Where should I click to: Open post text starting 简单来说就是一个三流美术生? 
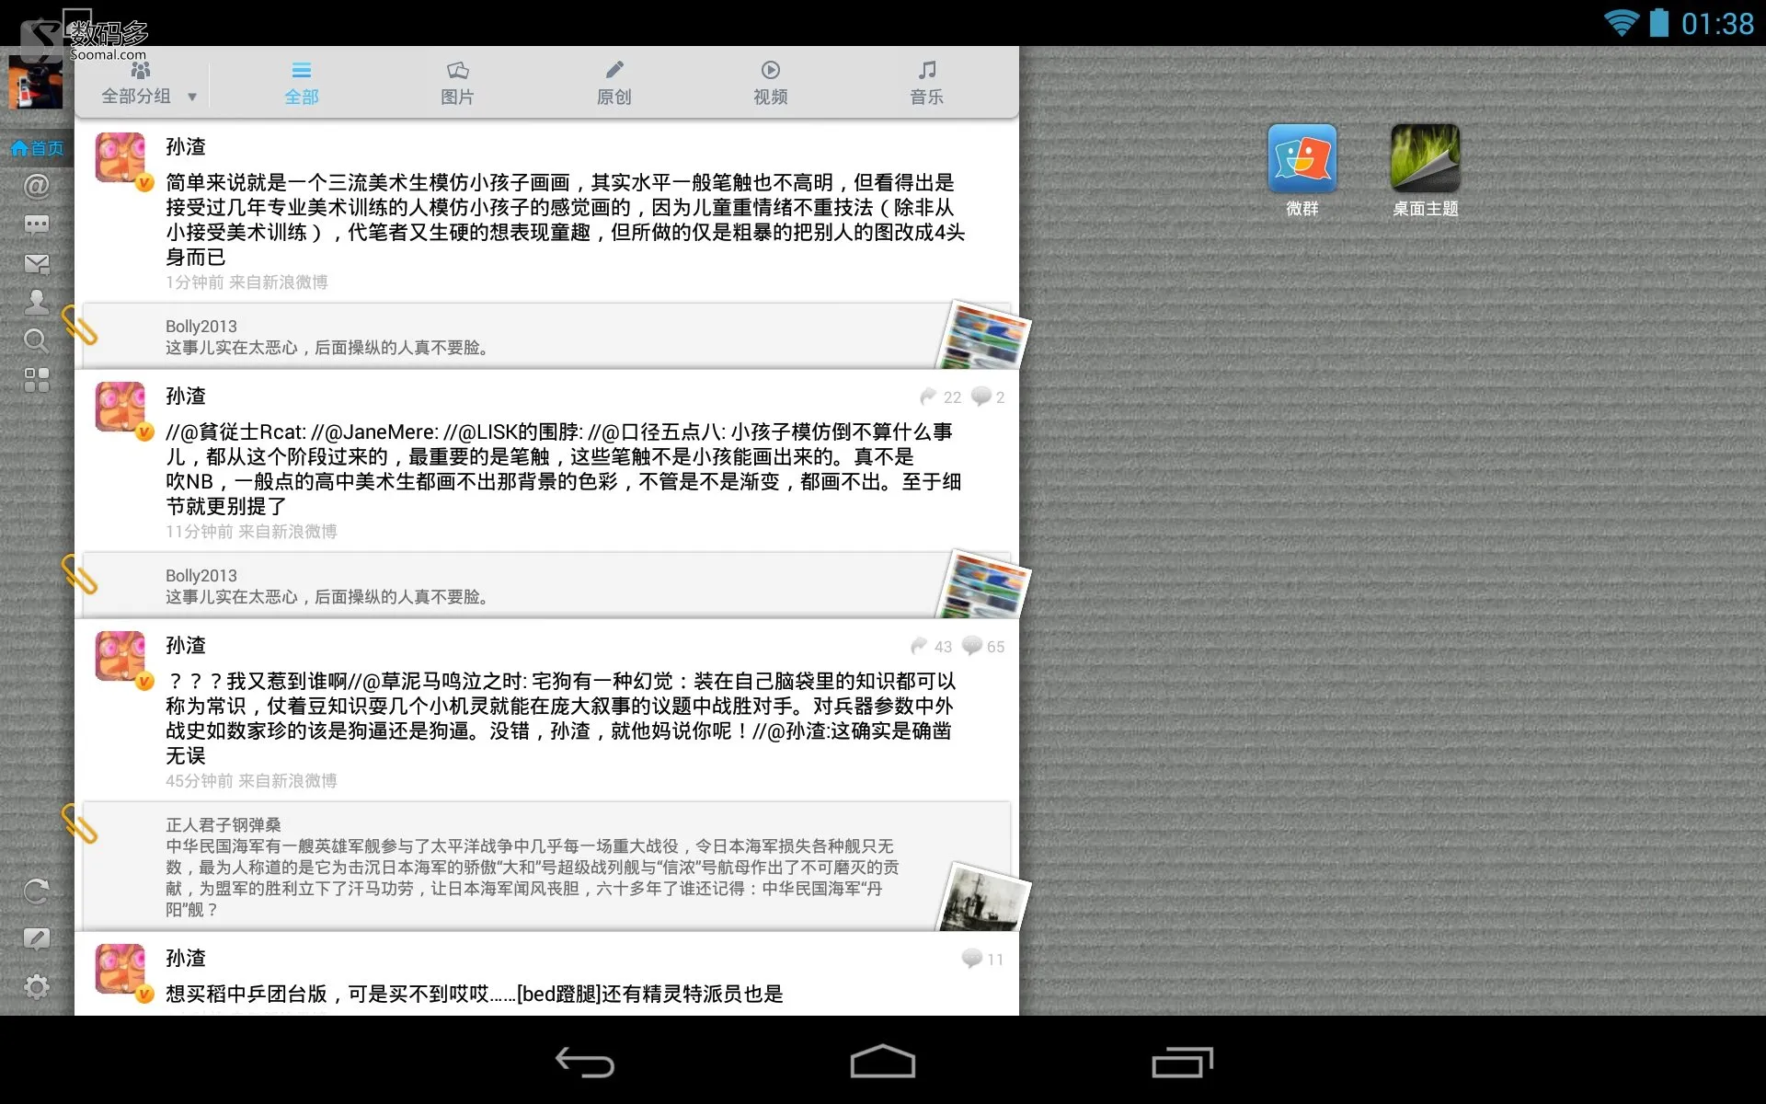[565, 220]
